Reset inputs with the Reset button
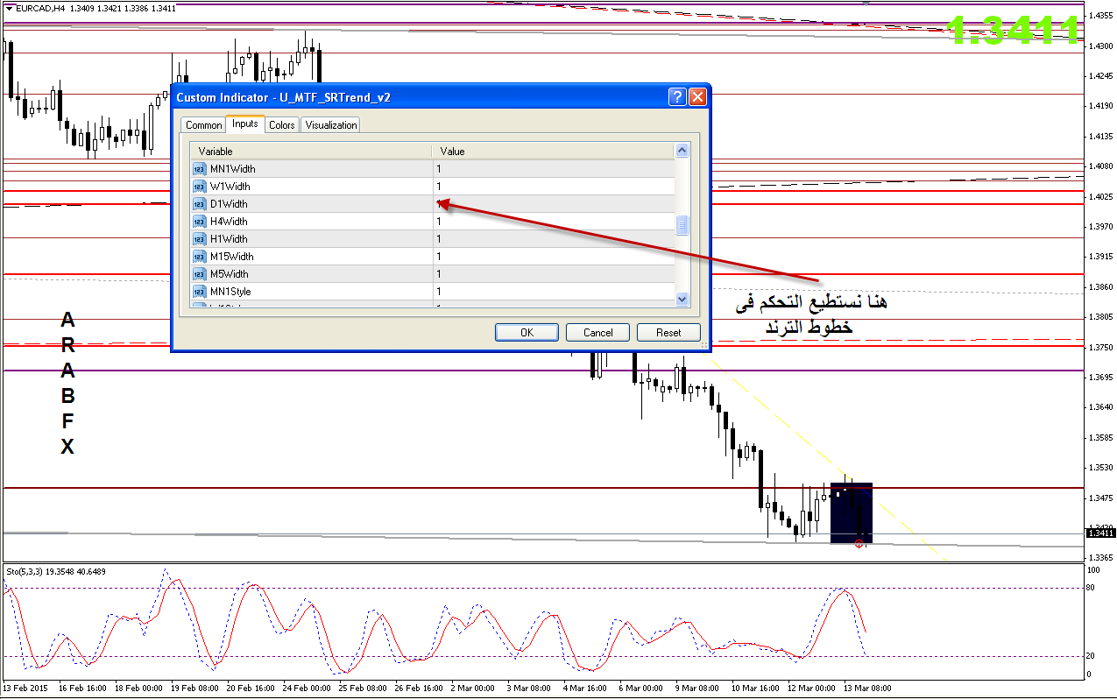 pos(669,333)
